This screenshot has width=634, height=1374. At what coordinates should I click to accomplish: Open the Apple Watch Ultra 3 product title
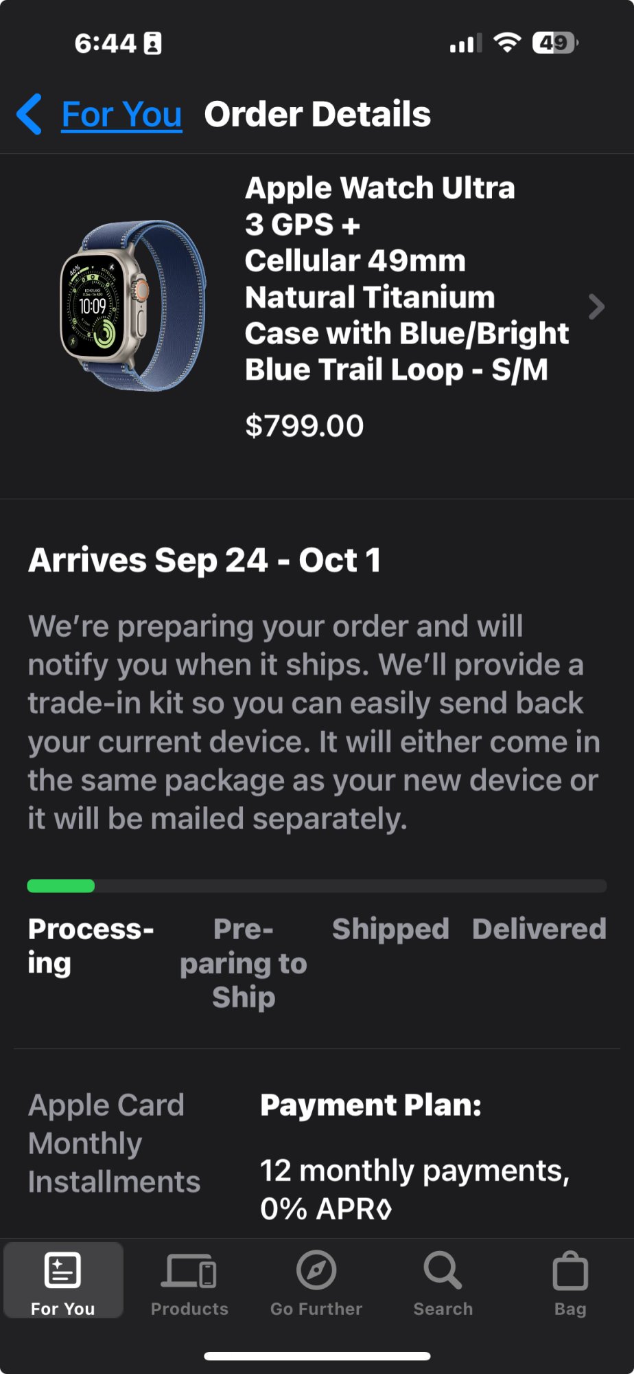(x=406, y=278)
